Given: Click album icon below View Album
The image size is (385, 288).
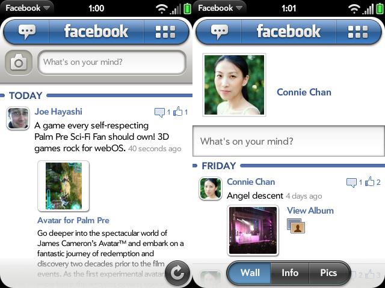Looking at the screenshot, I should [296, 226].
